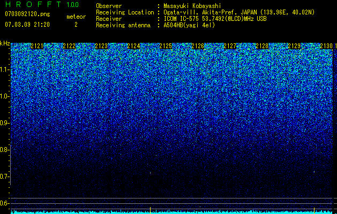Screen dimensions: 337x214
Task: Select the filename 0703092120.png
Action: click(x=27, y=14)
